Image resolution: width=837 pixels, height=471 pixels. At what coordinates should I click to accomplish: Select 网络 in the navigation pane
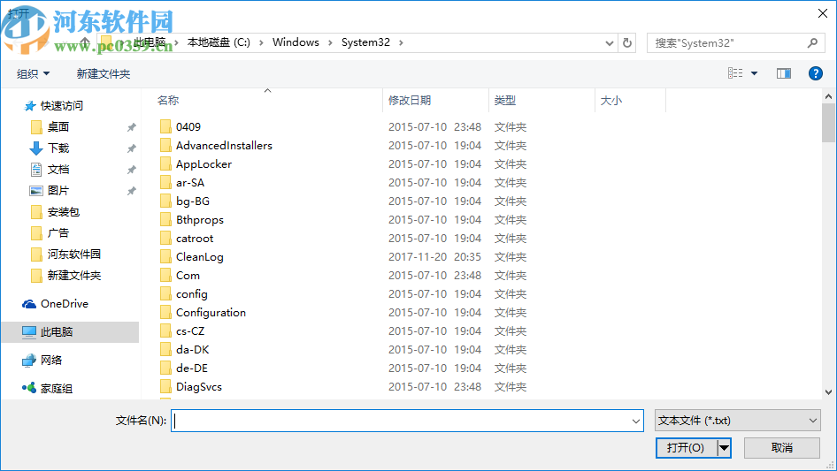(x=51, y=360)
